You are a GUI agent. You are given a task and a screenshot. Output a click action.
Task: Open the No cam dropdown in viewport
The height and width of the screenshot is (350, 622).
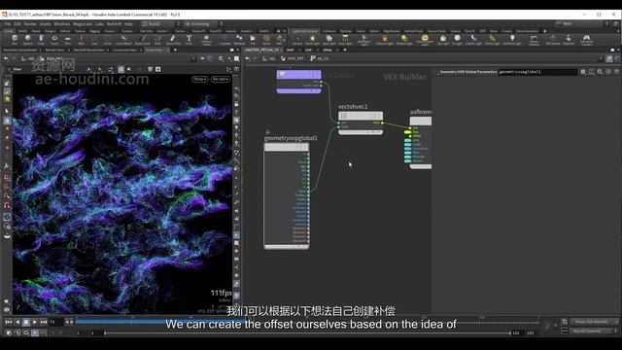[221, 80]
